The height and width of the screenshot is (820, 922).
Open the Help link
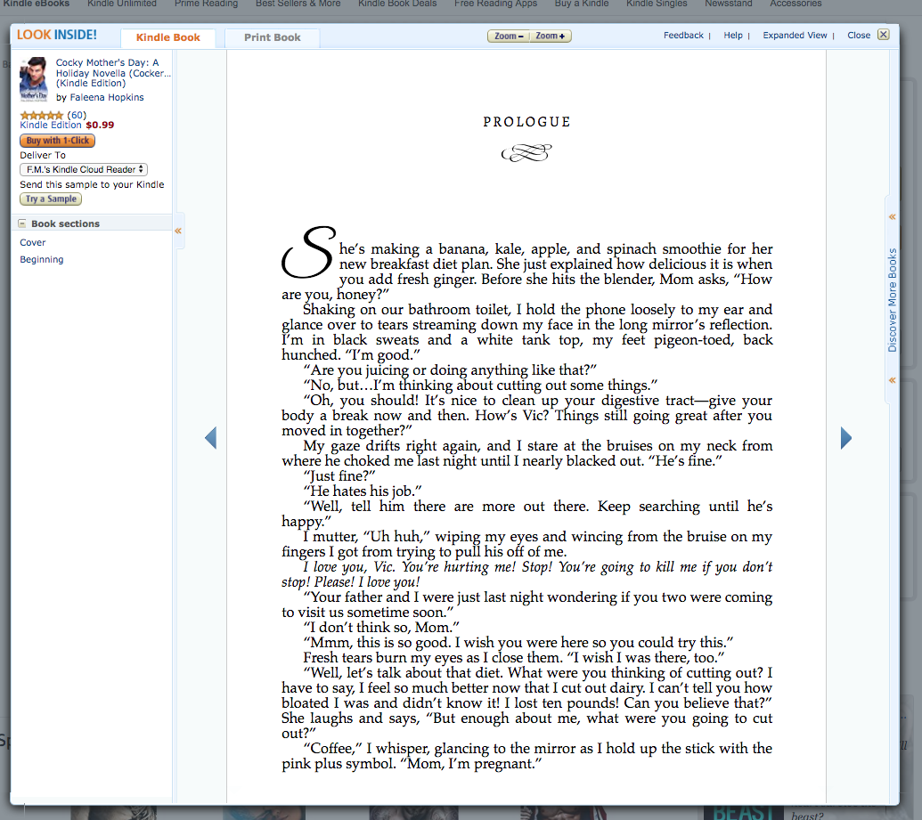733,36
